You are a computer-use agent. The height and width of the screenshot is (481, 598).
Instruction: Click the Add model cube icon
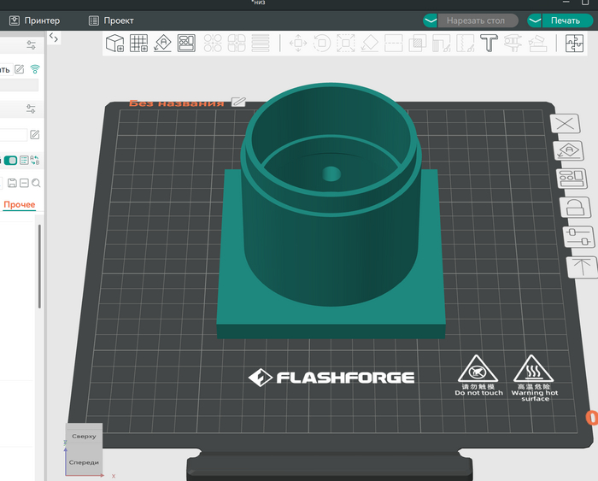click(114, 43)
